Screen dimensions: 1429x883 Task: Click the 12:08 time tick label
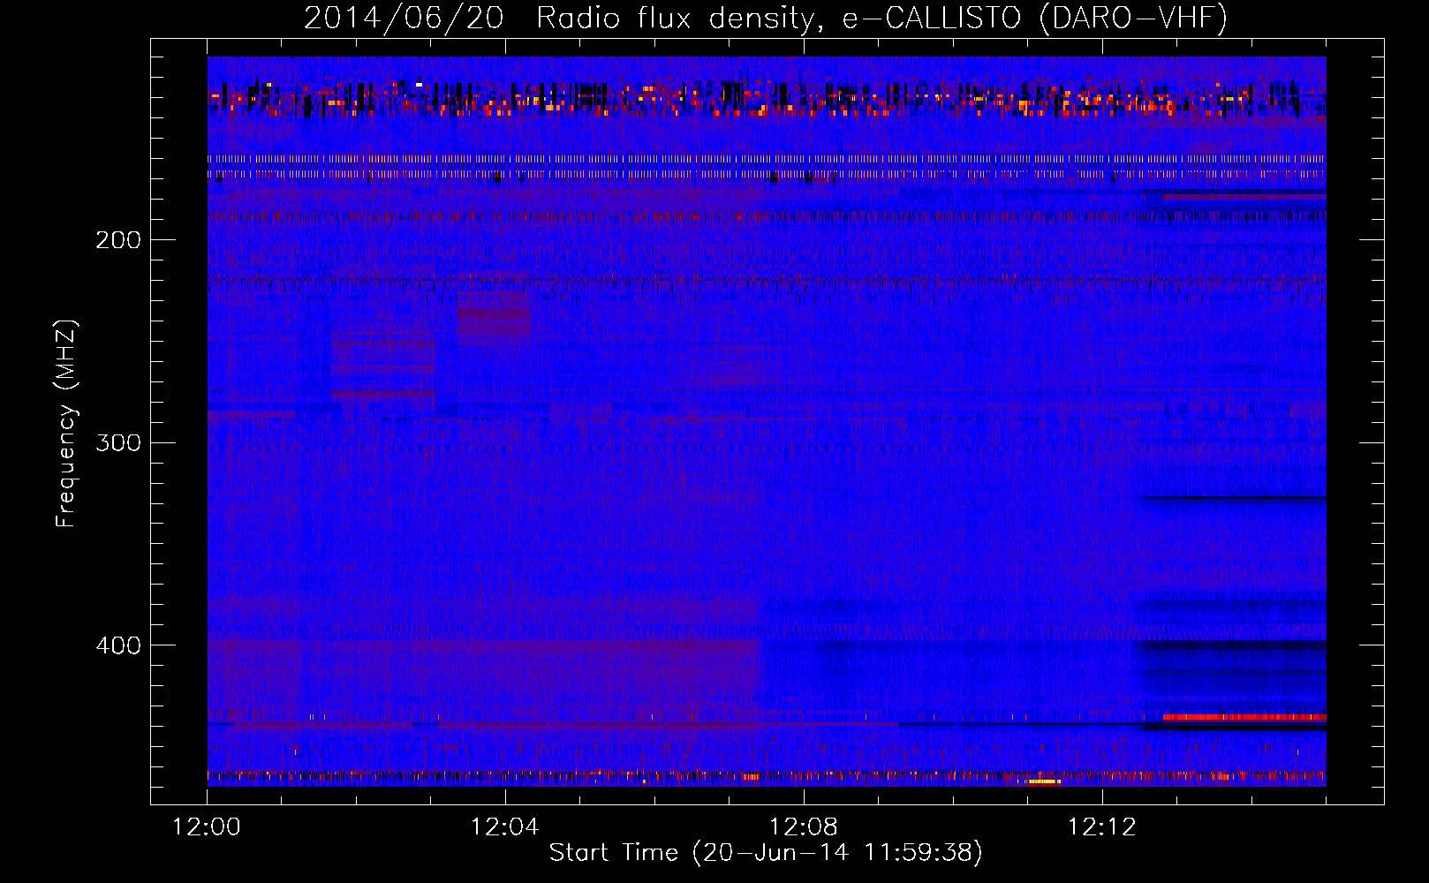804,827
